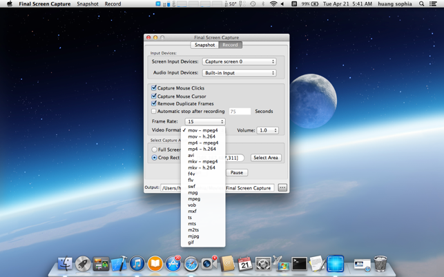444x277 pixels.
Task: Open the Screen Input Devices dropdown
Action: [x=239, y=62]
